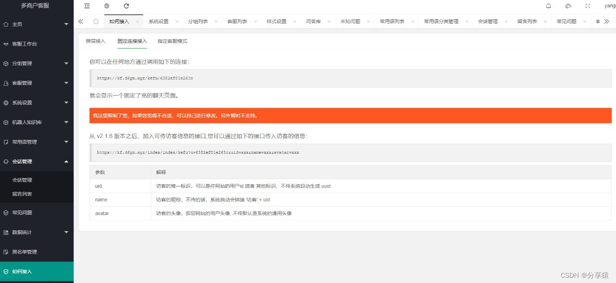Open the website globe icon in header
The width and height of the screenshot is (616, 283).
pyautogui.click(x=106, y=6)
